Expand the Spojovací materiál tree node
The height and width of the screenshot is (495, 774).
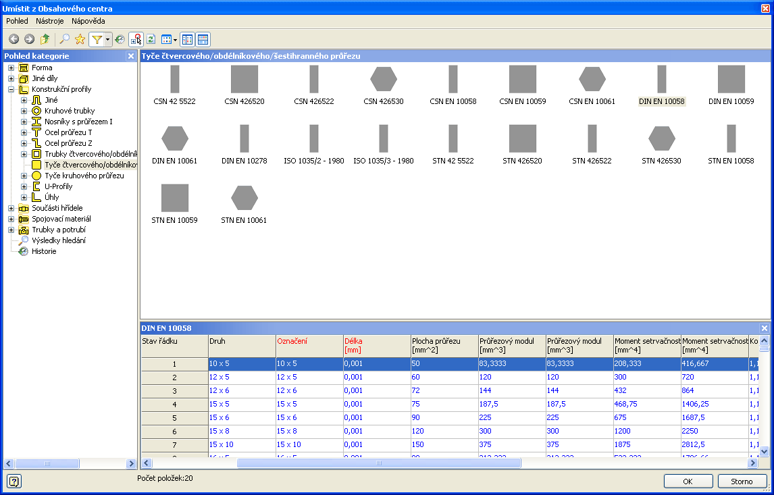click(x=11, y=219)
